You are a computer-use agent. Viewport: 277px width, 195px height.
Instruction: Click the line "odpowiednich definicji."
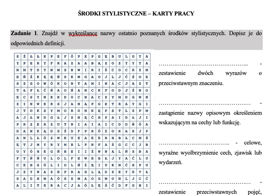point(38,43)
